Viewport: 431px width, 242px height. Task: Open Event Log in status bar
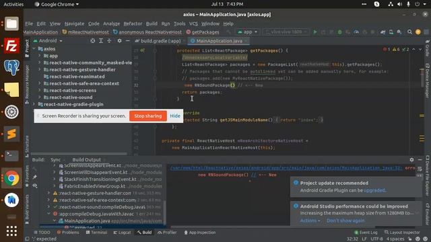pos(366,233)
